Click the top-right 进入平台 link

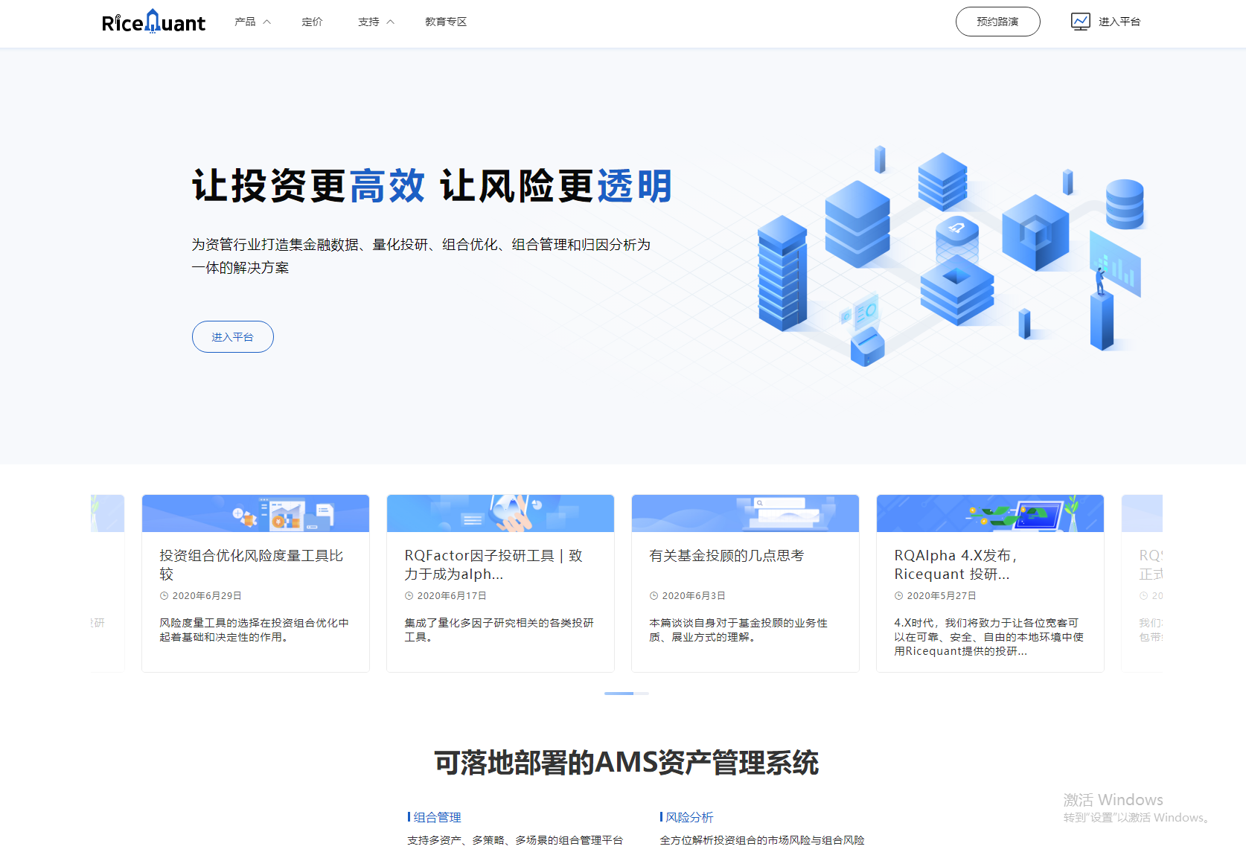tap(1120, 22)
